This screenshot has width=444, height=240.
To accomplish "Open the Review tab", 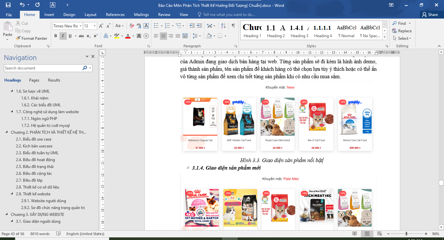I will (x=164, y=14).
